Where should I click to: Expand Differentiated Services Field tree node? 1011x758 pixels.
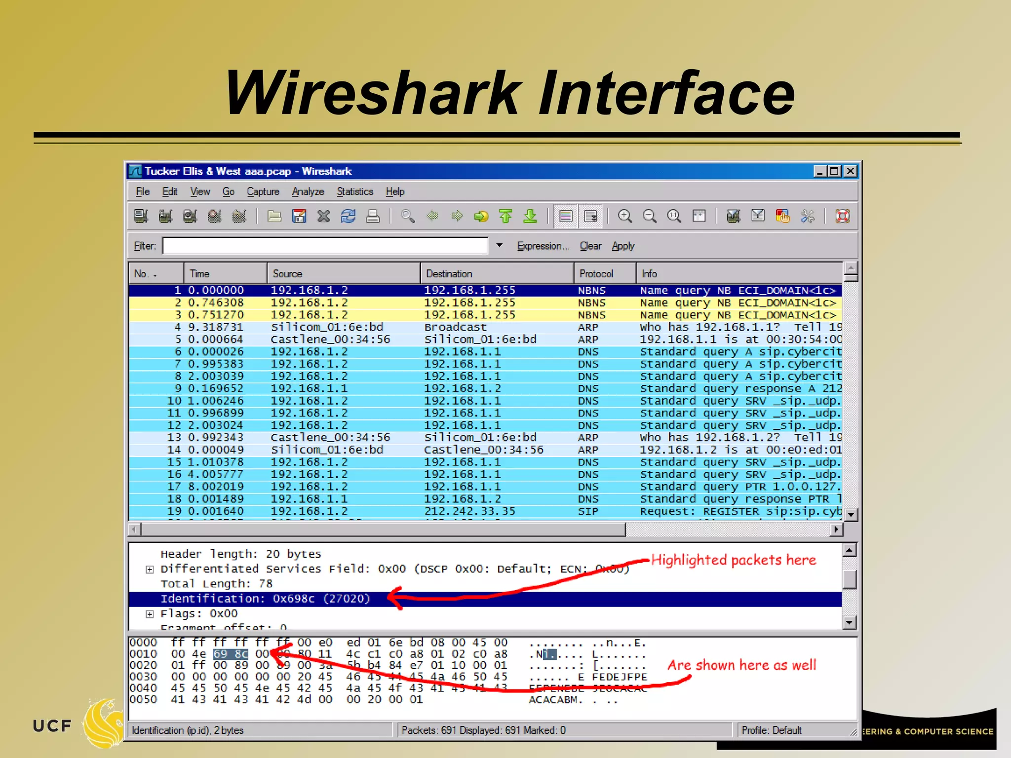point(149,569)
